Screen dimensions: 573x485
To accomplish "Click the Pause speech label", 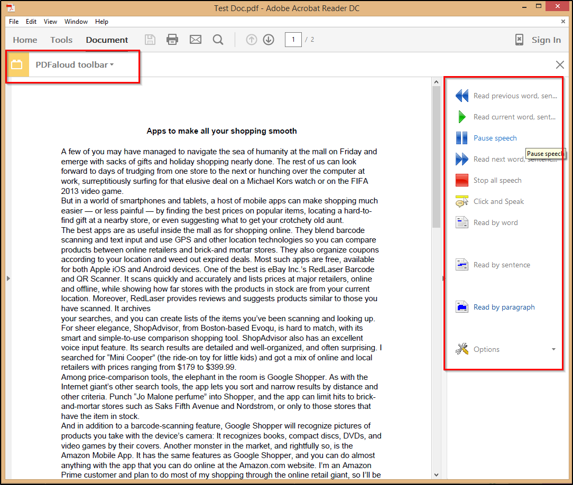I will pyautogui.click(x=495, y=138).
